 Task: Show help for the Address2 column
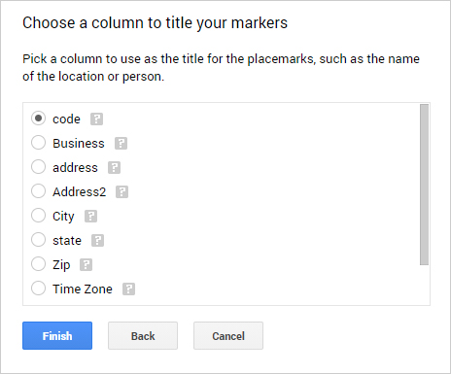pos(121,192)
